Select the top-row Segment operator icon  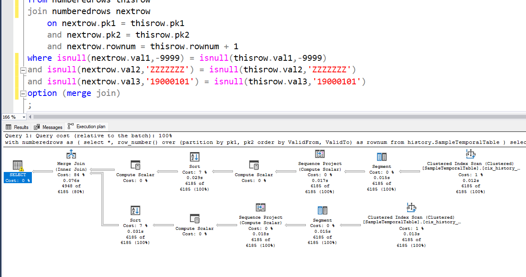pyautogui.click(x=382, y=157)
